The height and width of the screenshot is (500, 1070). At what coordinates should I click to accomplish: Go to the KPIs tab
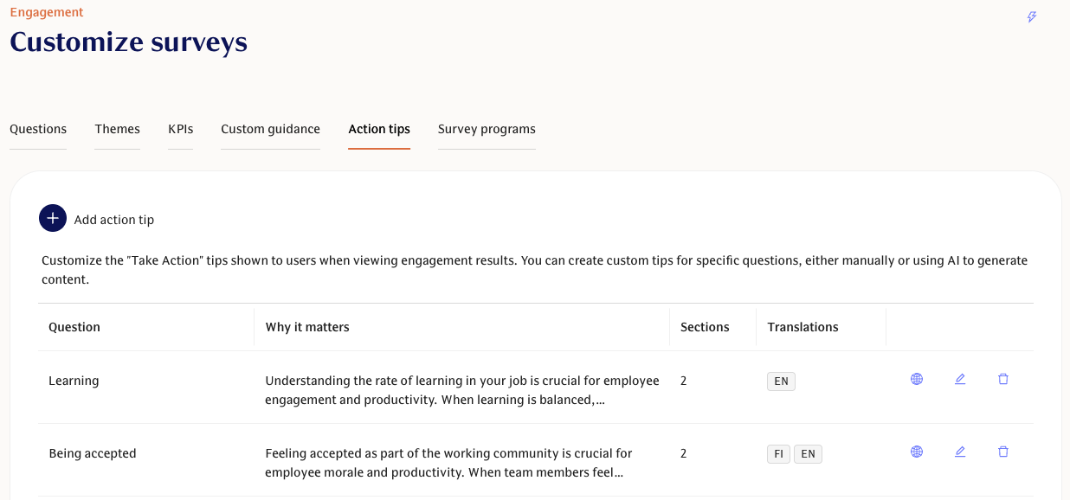coord(180,129)
